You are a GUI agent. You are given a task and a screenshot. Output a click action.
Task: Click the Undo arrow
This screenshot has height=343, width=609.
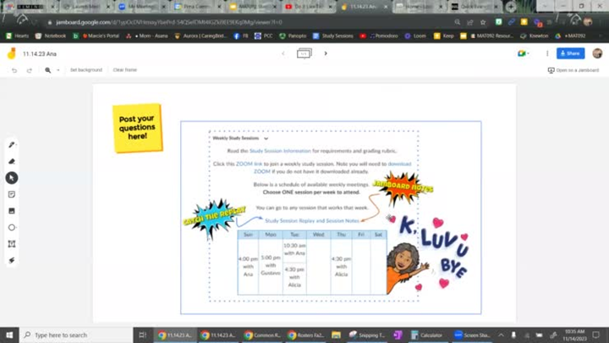click(x=14, y=70)
